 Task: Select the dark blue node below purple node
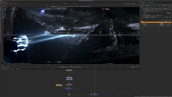pyautogui.click(x=69, y=89)
